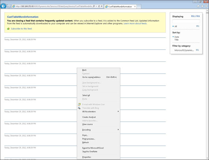Open Favorites star icon

click(x=202, y=6)
